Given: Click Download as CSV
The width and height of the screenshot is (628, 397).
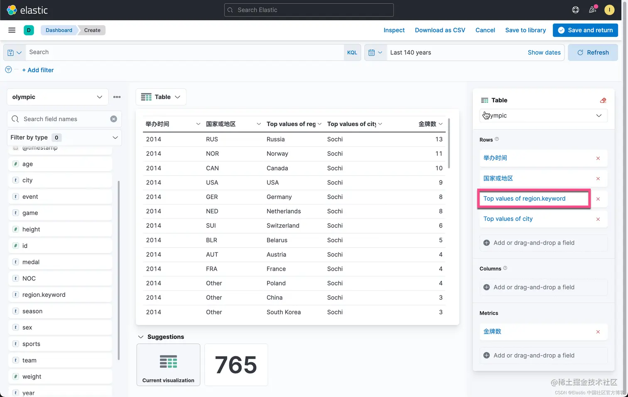Looking at the screenshot, I should [x=440, y=30].
